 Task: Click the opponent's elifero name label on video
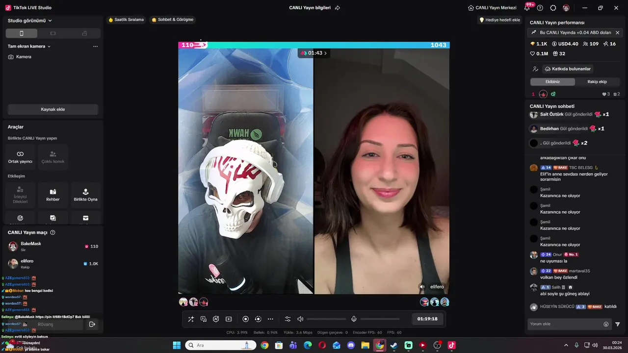pos(437,287)
